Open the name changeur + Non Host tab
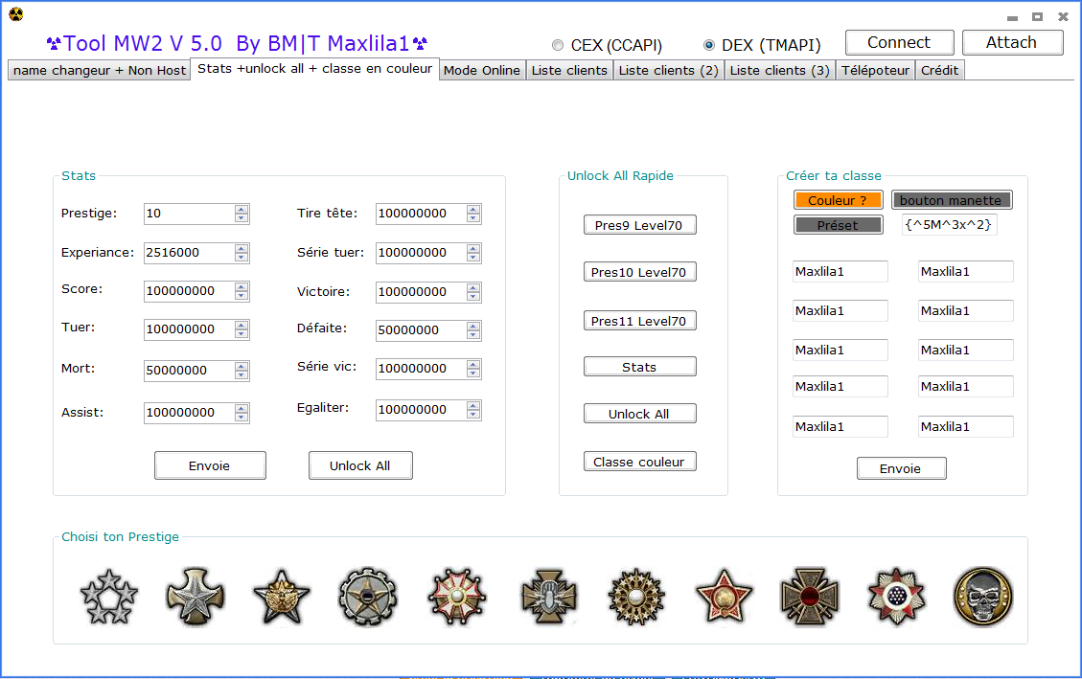Screen dimensions: 1082x679 tap(100, 70)
